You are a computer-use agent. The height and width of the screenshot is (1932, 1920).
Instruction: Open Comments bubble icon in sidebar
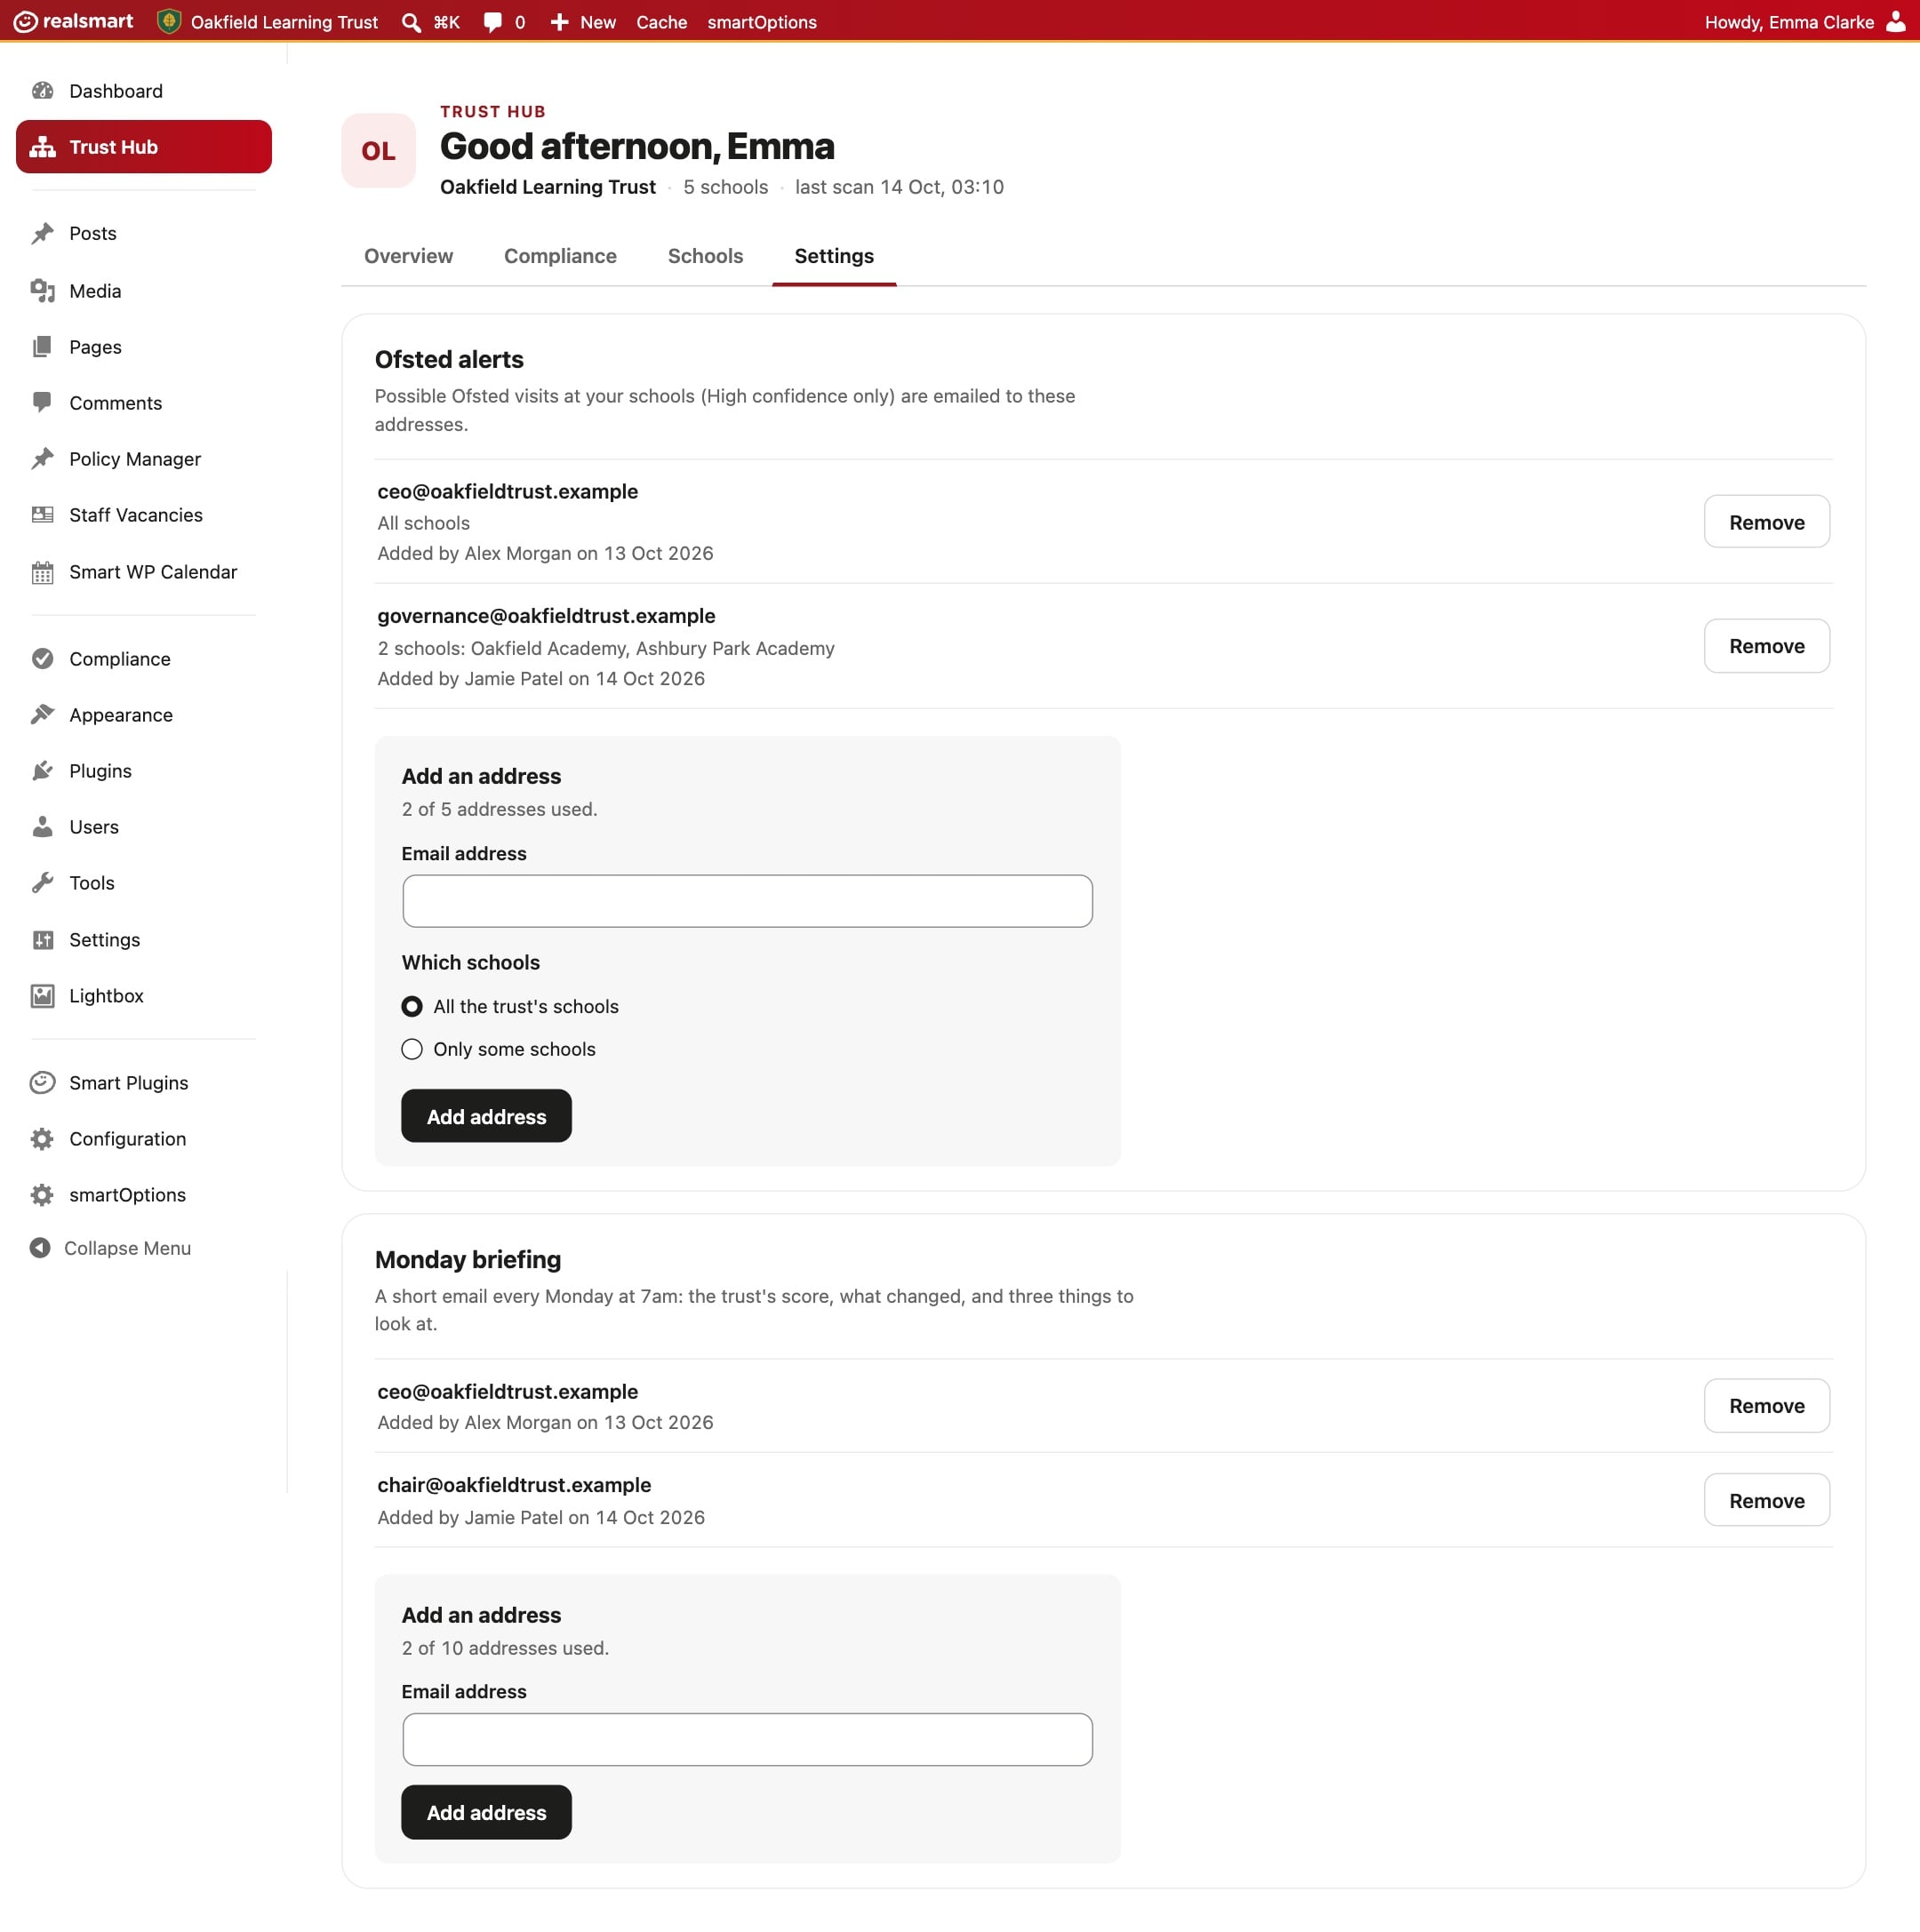(42, 403)
